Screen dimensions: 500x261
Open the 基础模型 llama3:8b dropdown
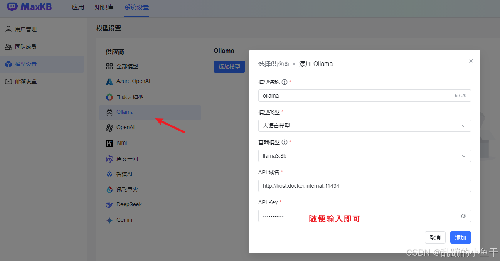pyautogui.click(x=364, y=156)
